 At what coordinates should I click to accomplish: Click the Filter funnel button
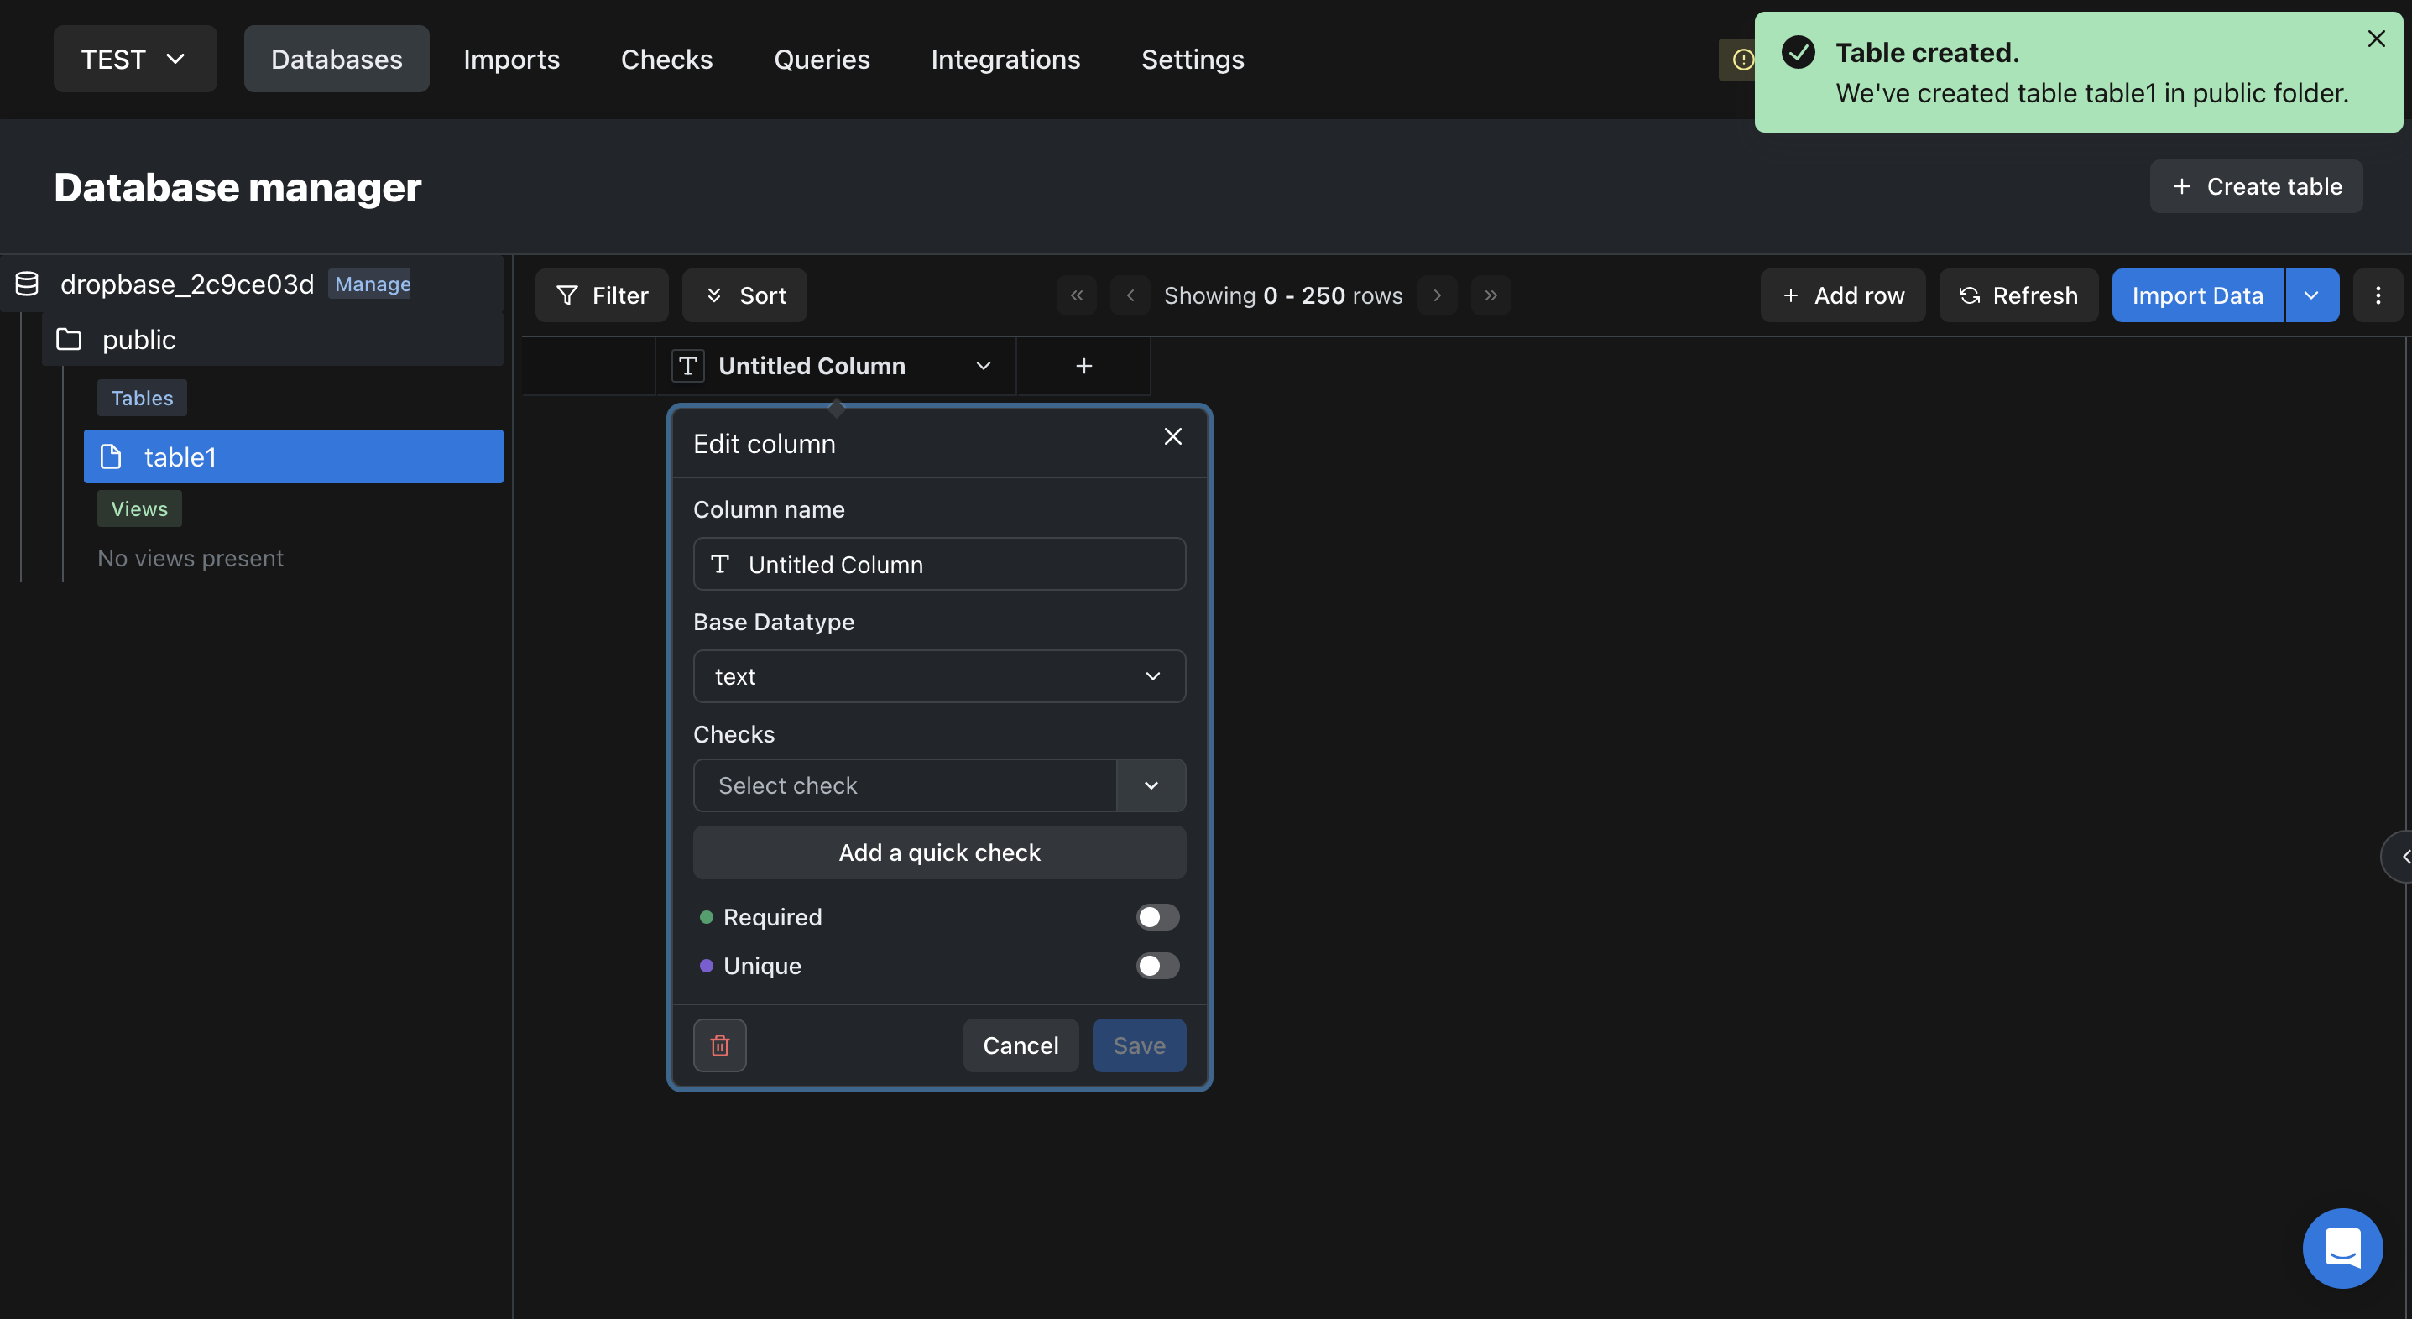pos(602,296)
